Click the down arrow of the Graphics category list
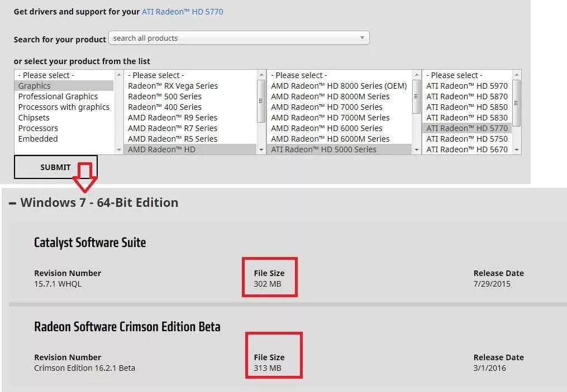 click(118, 150)
